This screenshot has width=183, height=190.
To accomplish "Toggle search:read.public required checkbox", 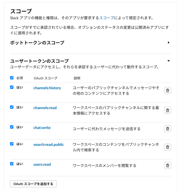I will [12, 144].
